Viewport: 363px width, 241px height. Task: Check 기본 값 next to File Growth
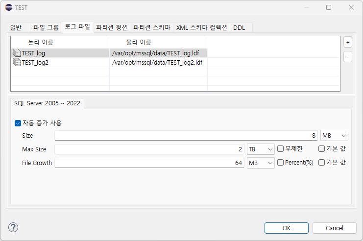pyautogui.click(x=321, y=163)
